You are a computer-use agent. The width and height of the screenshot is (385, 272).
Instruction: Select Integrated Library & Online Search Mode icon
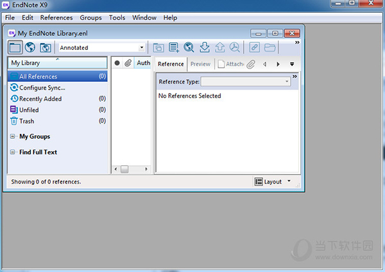pyautogui.click(x=46, y=47)
